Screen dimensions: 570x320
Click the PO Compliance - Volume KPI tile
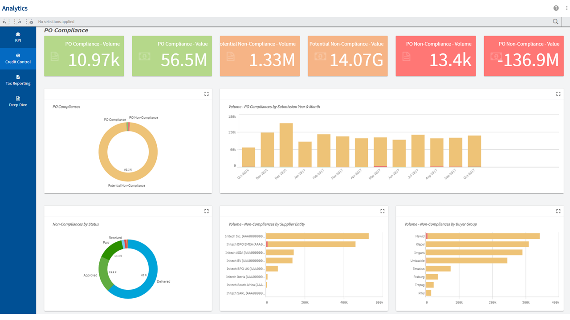(83, 56)
